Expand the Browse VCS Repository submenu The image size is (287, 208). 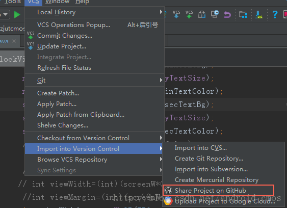[161, 159]
